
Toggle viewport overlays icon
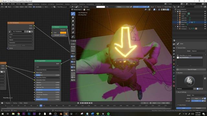(154, 9)
